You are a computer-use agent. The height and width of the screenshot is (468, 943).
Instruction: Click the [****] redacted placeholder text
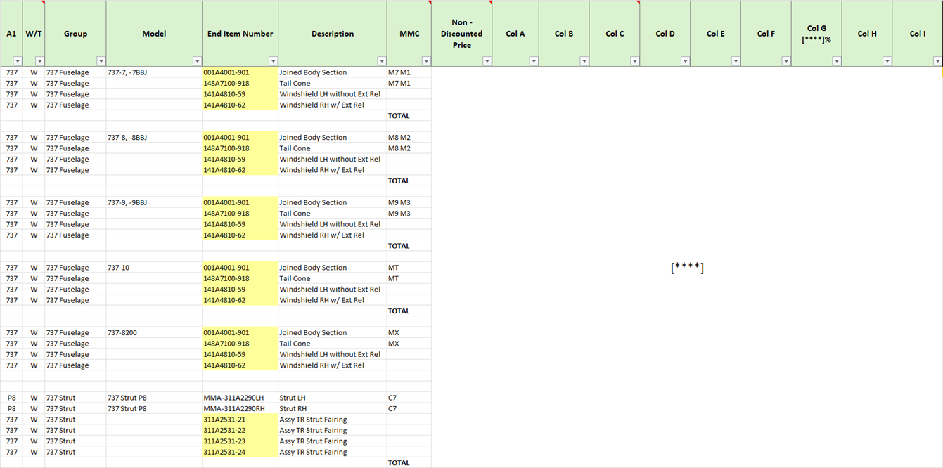click(687, 268)
